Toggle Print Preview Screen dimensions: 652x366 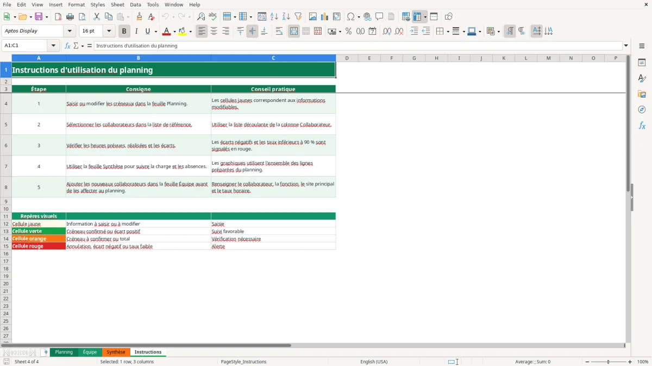[x=82, y=17]
